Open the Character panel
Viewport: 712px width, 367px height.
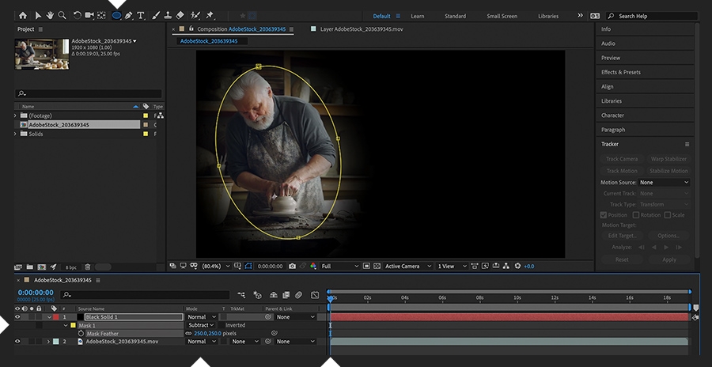point(612,115)
